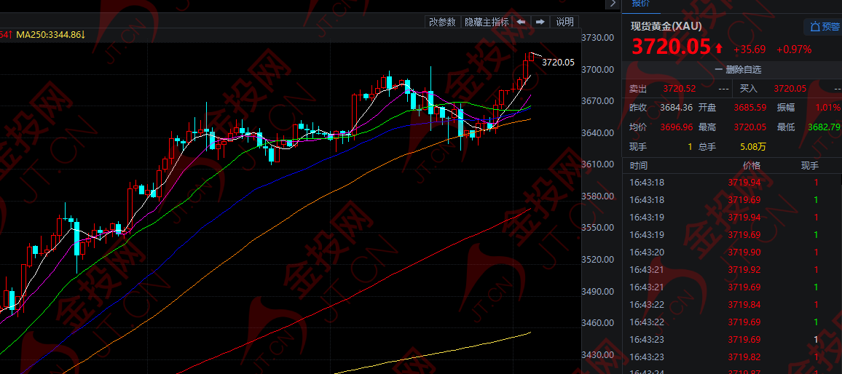Click 删除自选 to remove from watchlist

(738, 70)
